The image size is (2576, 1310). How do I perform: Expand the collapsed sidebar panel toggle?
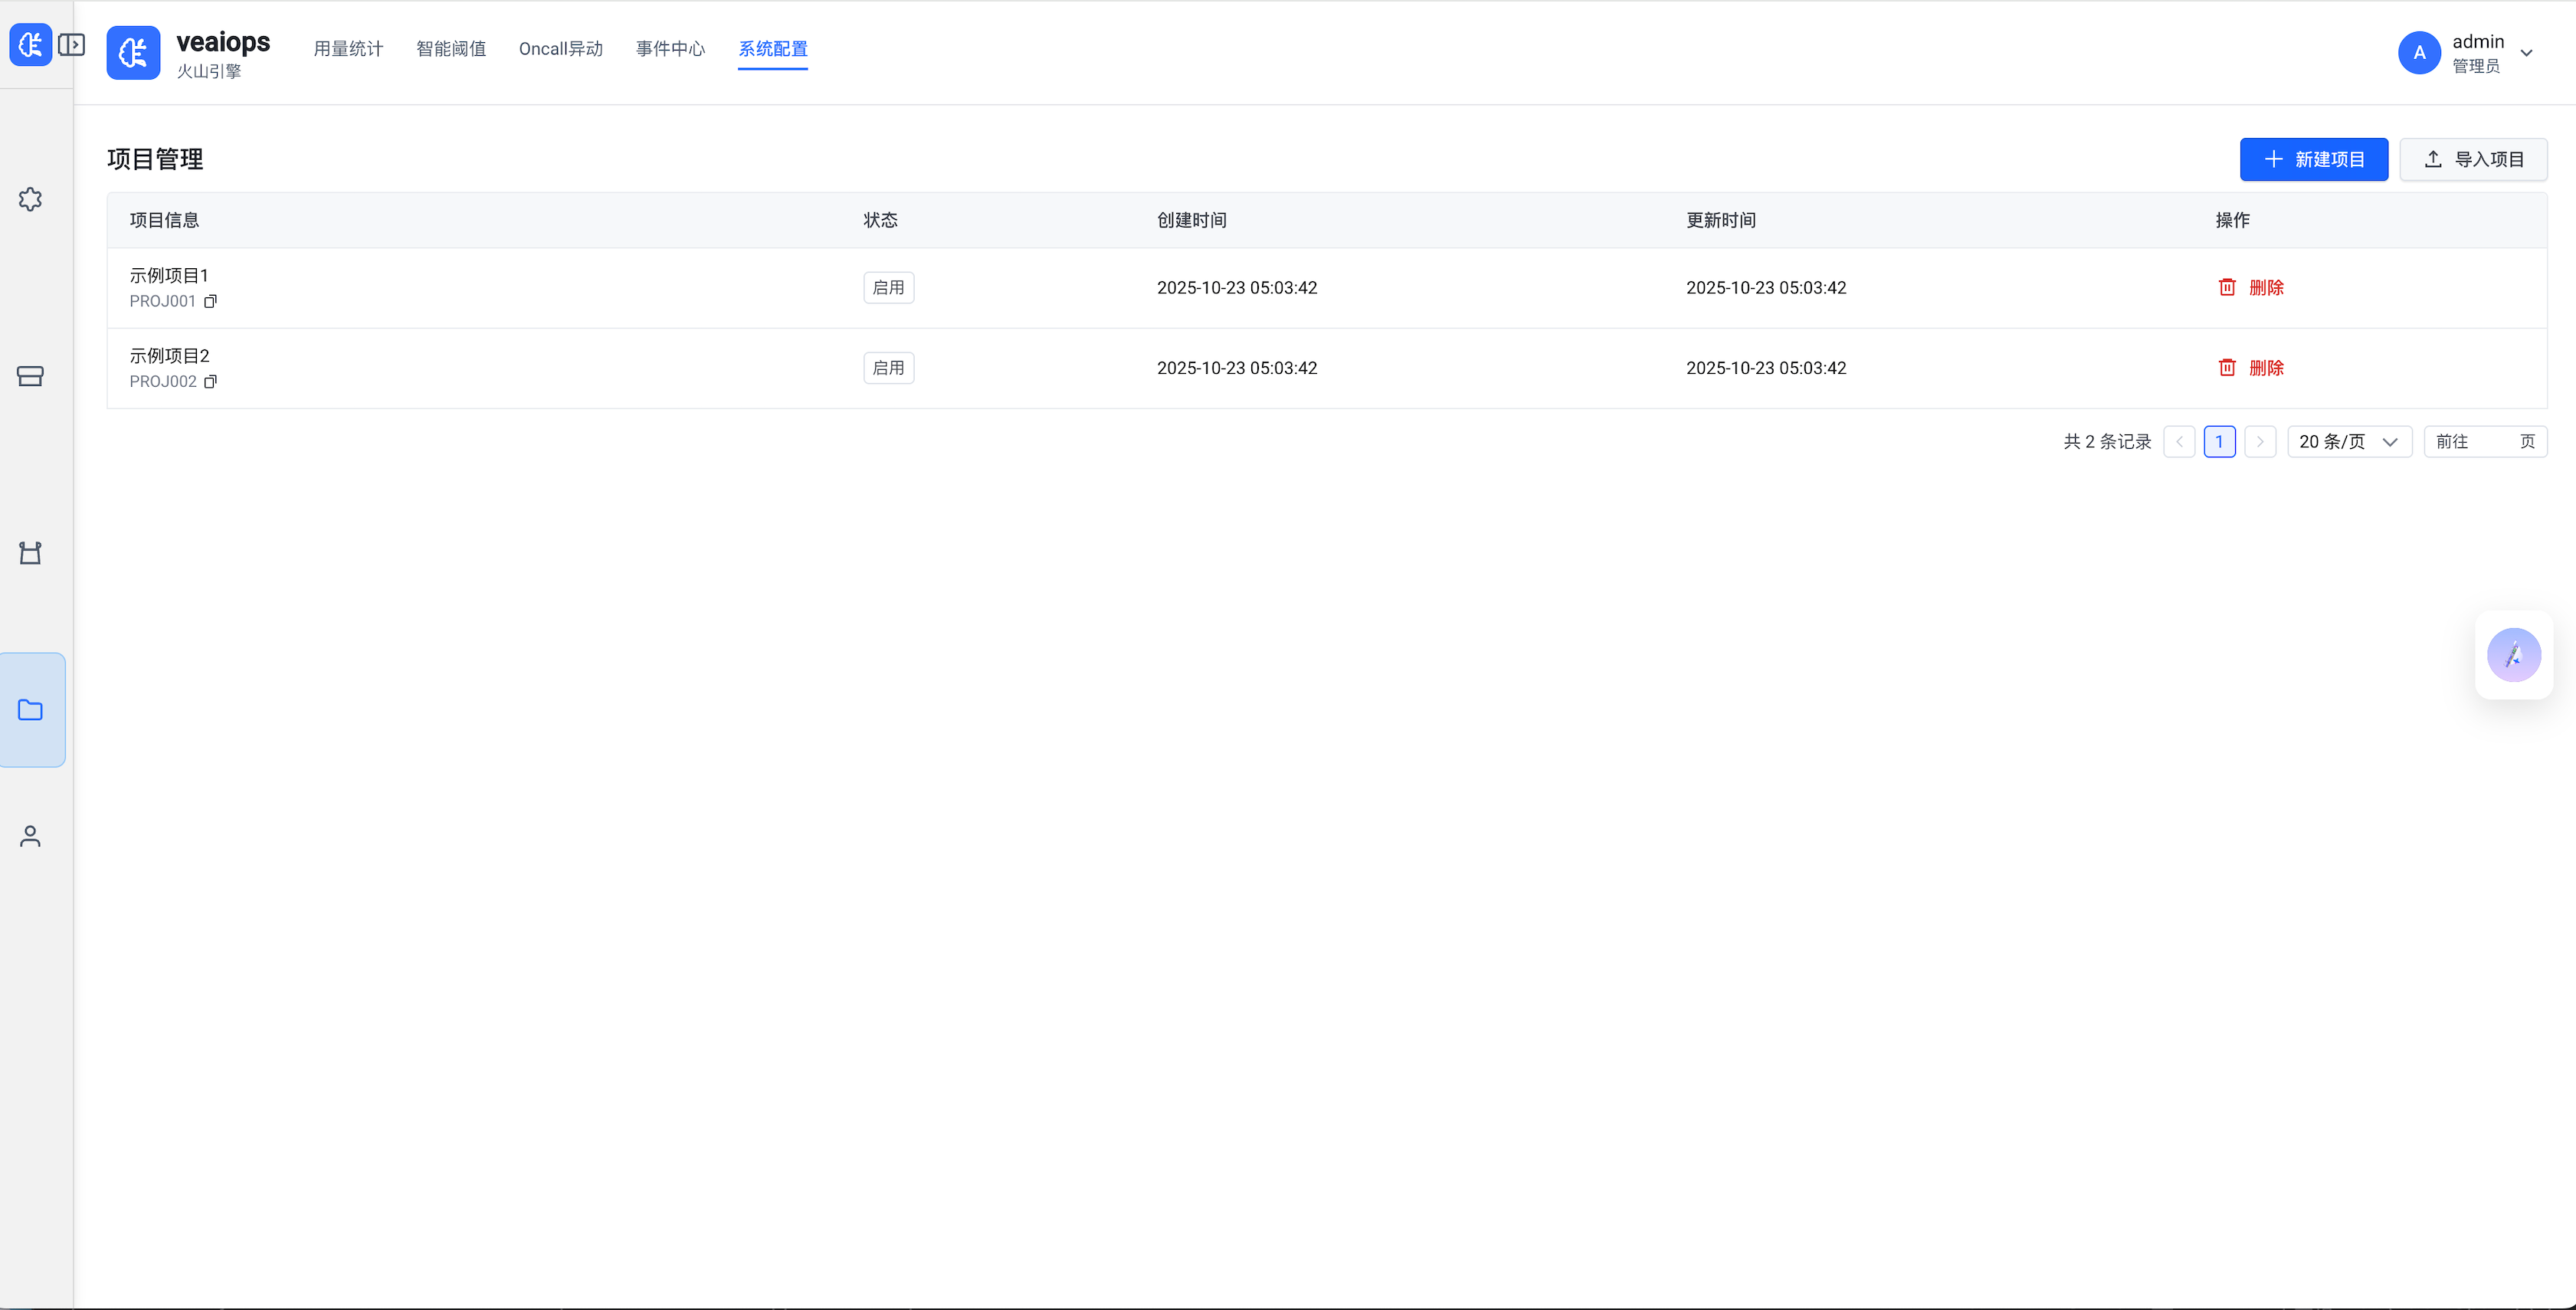tap(71, 45)
